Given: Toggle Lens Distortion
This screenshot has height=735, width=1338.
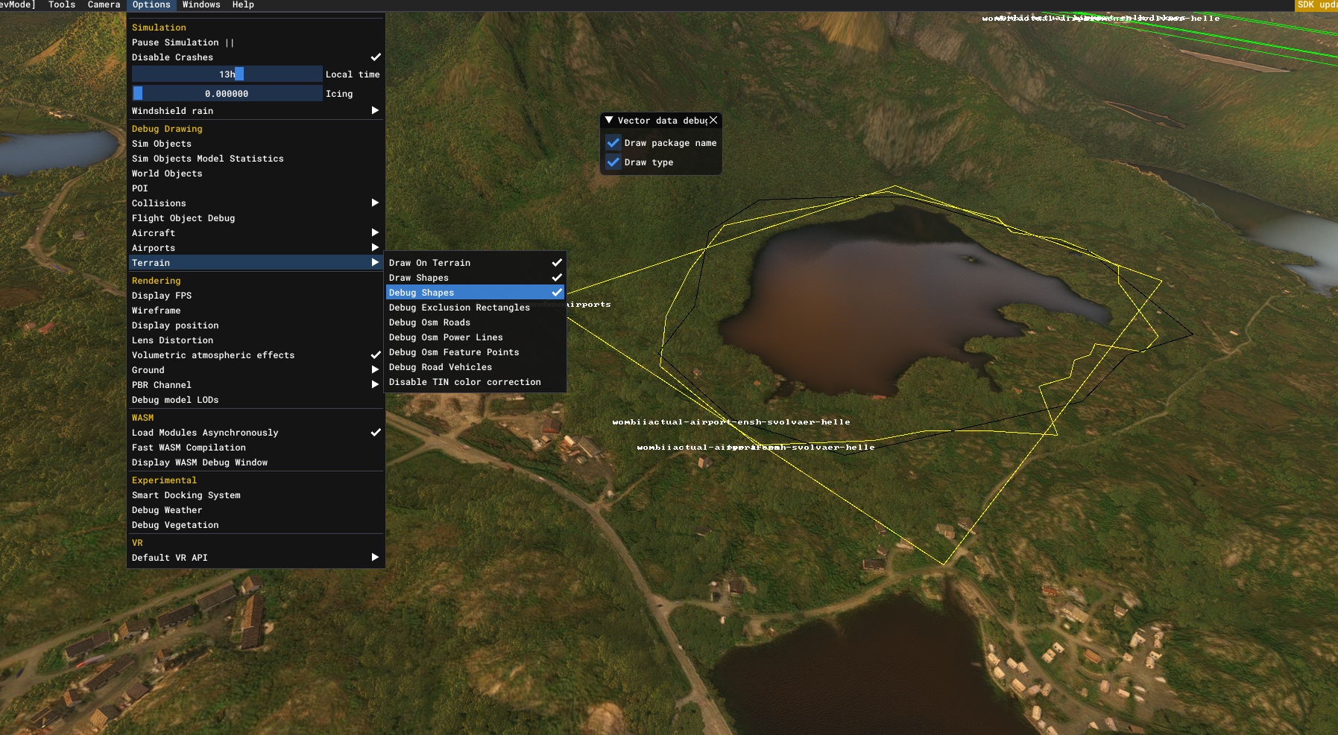Looking at the screenshot, I should (x=256, y=340).
